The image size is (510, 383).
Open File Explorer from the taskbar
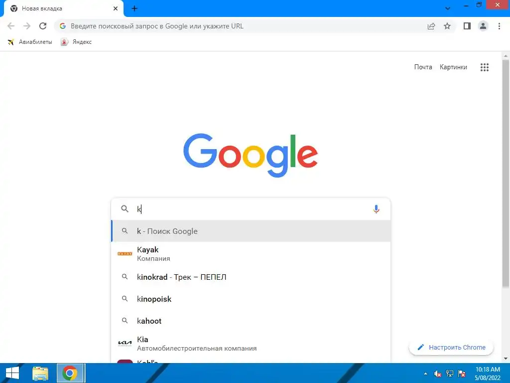(x=41, y=373)
